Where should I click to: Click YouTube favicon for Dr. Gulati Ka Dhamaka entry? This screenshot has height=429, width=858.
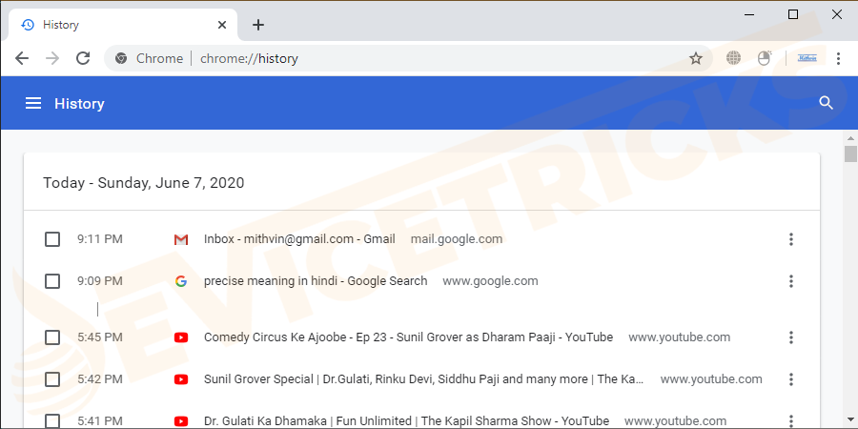point(180,421)
